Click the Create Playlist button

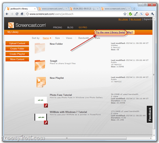[17, 54]
